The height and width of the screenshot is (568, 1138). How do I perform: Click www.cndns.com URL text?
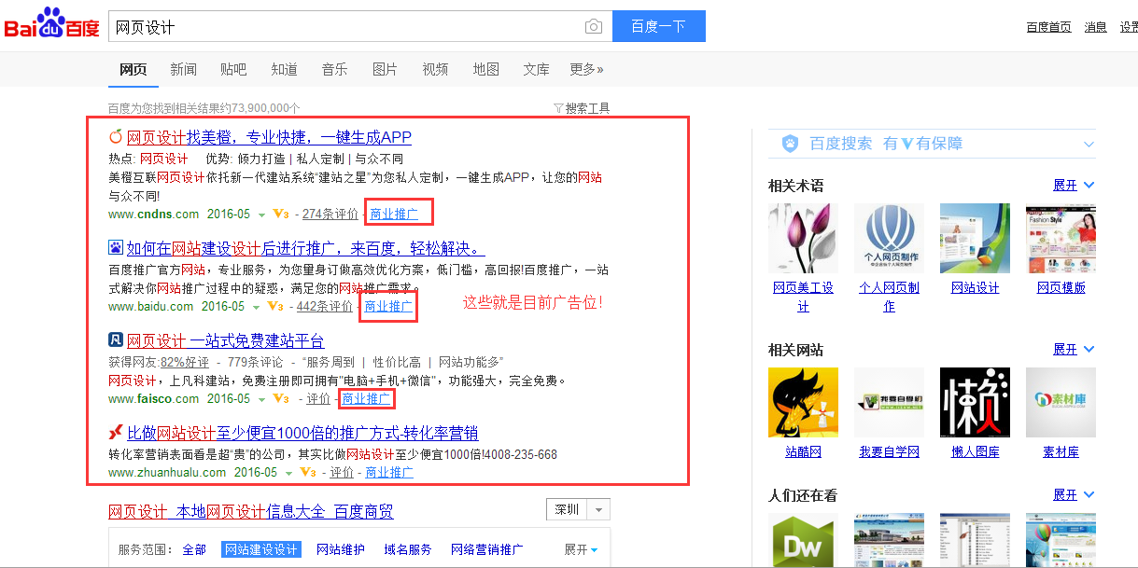(x=154, y=214)
